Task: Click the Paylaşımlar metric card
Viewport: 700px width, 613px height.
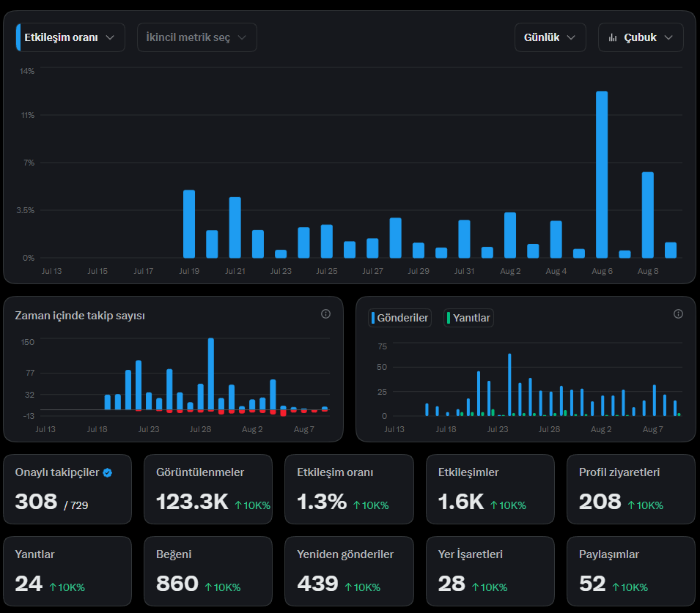Action: point(631,571)
